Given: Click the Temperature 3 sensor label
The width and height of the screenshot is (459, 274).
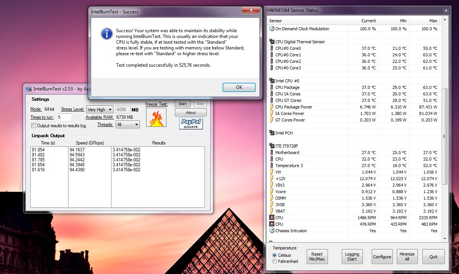Looking at the screenshot, I should (289, 166).
